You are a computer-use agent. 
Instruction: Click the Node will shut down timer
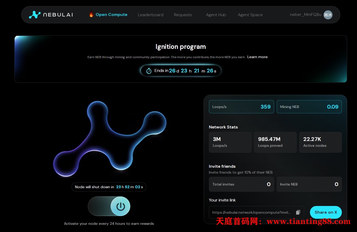109,187
